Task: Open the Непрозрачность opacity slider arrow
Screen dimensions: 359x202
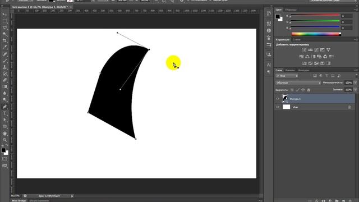Action: [x=355, y=82]
